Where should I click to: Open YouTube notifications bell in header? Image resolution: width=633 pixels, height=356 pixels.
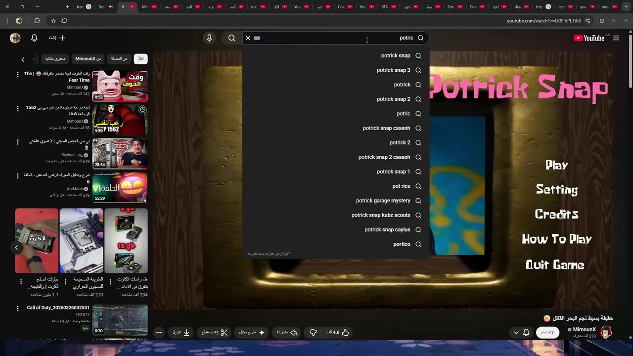tap(34, 38)
